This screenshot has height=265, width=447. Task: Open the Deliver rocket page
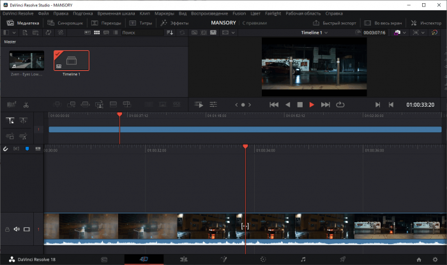[x=343, y=259]
